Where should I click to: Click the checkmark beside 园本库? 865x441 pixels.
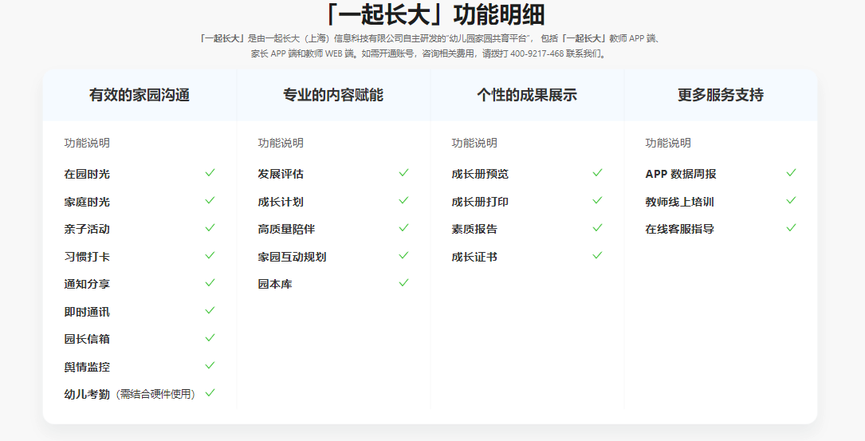pos(403,283)
